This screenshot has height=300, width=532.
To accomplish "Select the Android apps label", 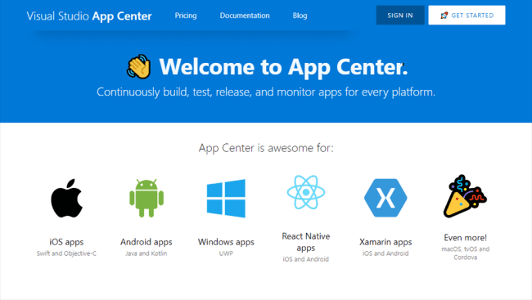I will 147,242.
